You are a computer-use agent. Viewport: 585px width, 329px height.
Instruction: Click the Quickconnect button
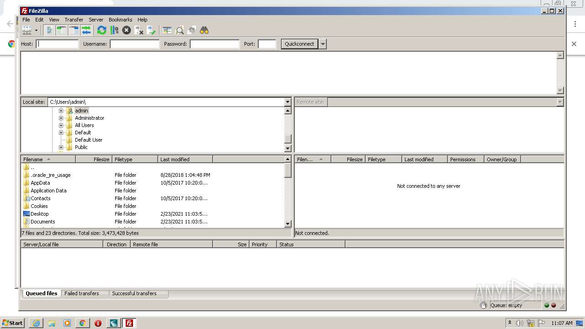tap(299, 44)
